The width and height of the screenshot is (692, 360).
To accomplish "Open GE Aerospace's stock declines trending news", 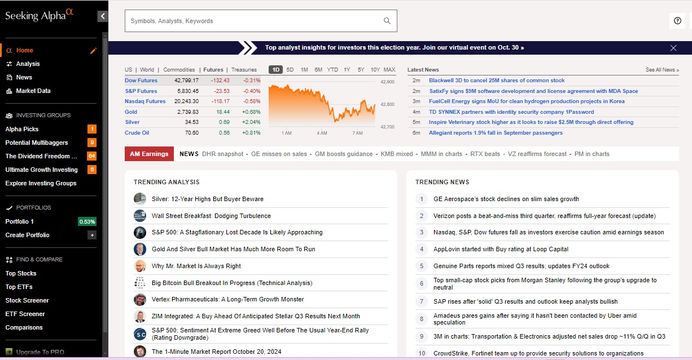I will click(506, 199).
